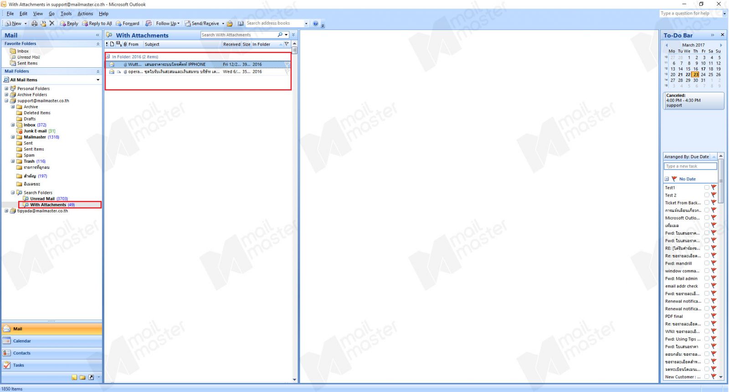Open the File menu
This screenshot has height=392, width=729.
pyautogui.click(x=10, y=14)
